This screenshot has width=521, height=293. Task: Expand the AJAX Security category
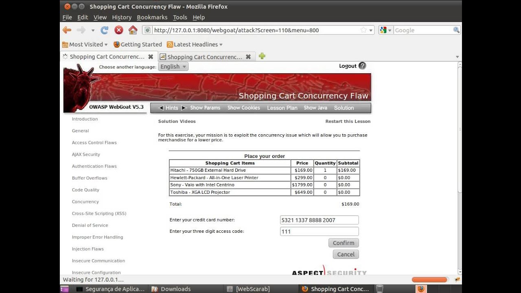click(x=86, y=154)
